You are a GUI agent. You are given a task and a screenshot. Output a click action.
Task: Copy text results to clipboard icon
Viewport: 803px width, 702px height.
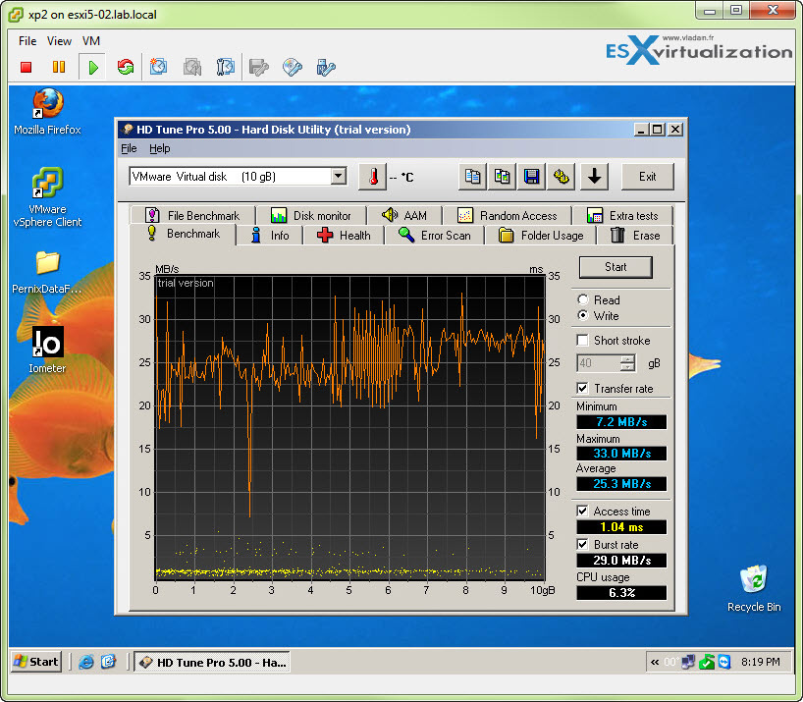472,177
